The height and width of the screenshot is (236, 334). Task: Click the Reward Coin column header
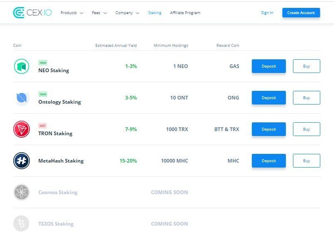[228, 45]
